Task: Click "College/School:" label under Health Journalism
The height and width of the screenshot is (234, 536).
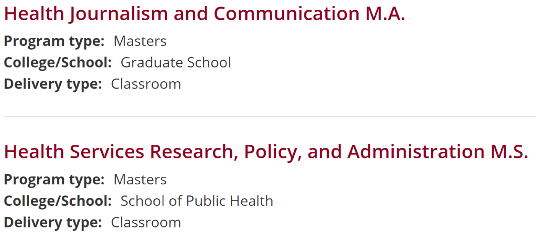Action: tap(58, 62)
